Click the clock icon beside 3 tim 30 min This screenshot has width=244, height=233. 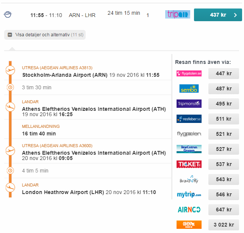click(x=10, y=87)
